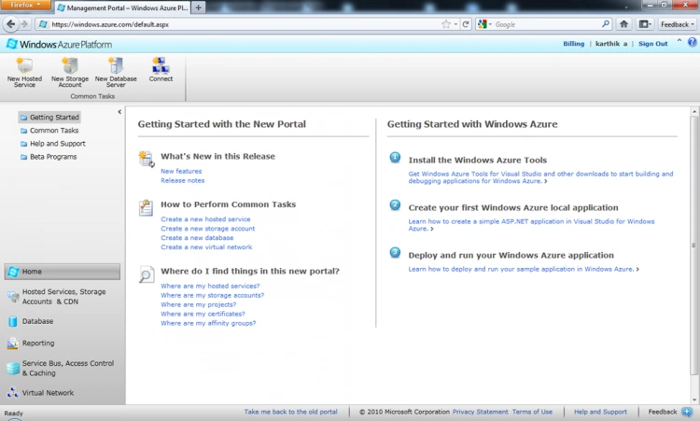Follow Create a new storage account link

click(207, 229)
